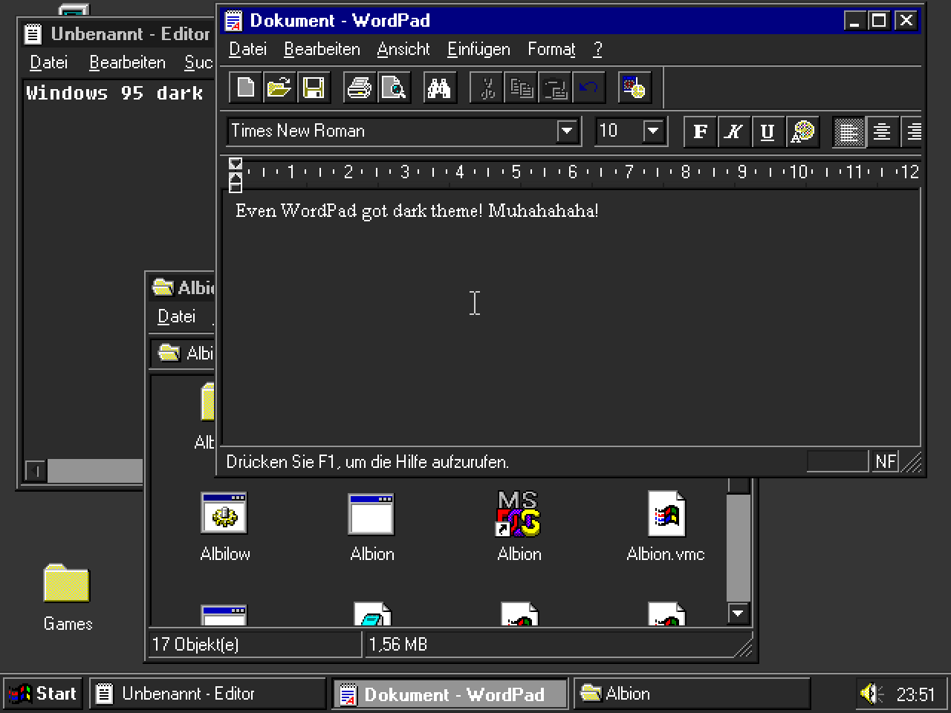Click the volume speaker tray icon
This screenshot has width=951, height=713.
click(x=871, y=694)
